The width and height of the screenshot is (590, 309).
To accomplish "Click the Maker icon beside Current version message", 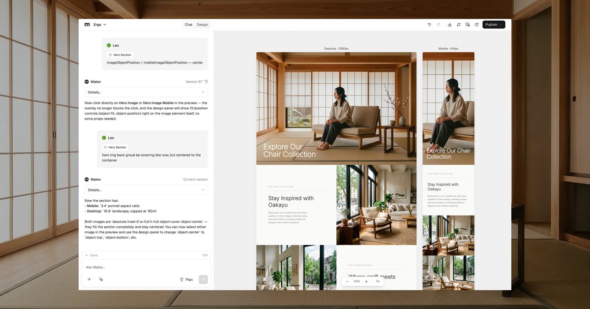I will pyautogui.click(x=87, y=180).
